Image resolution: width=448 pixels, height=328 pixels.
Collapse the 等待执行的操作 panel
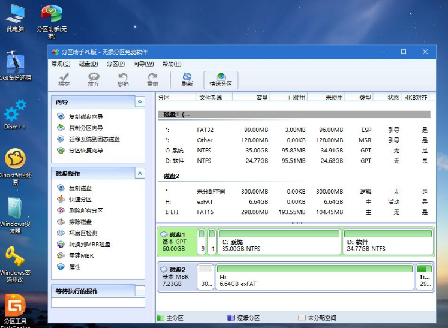coord(140,291)
